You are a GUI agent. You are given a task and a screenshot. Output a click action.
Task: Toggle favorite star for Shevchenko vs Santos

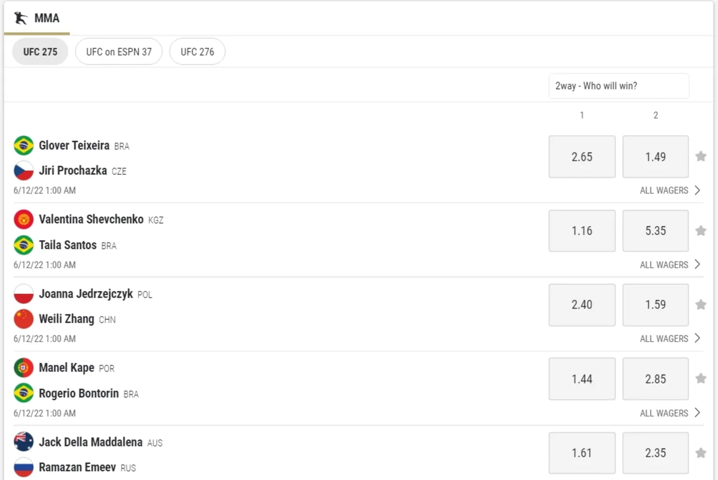[701, 231]
